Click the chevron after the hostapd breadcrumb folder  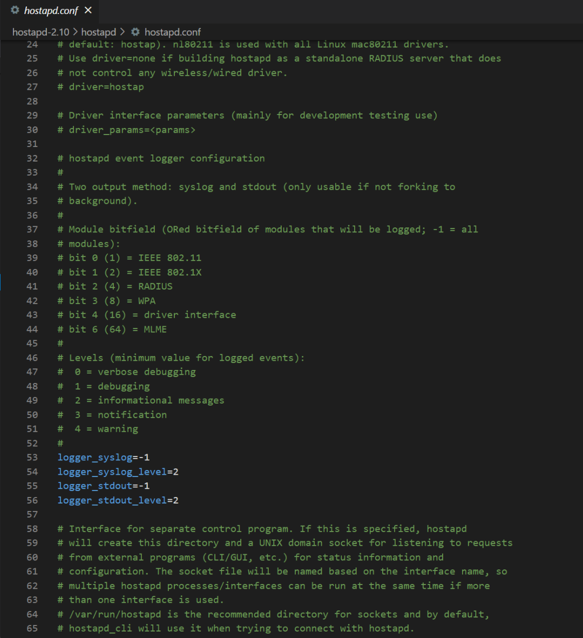123,32
